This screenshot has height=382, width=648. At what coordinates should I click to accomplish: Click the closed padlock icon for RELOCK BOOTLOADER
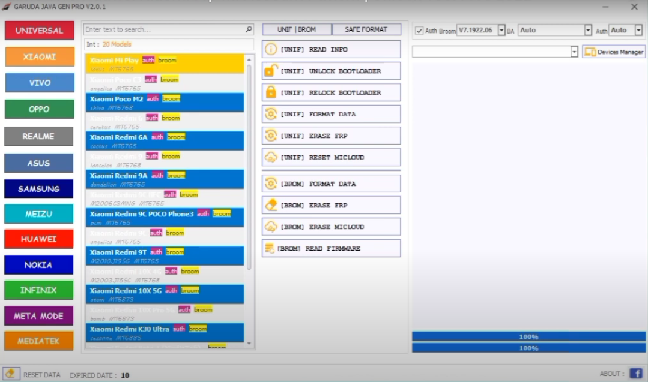pyautogui.click(x=271, y=92)
